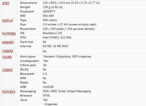Click the SOUND section heading

pos(7,57)
